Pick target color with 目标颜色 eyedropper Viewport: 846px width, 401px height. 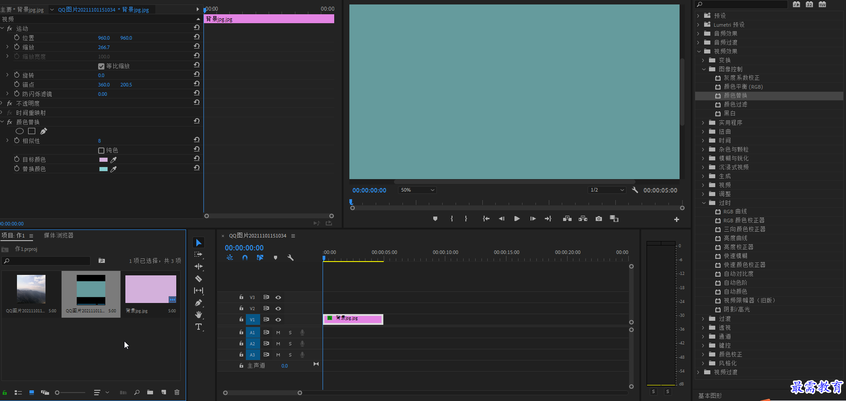pos(113,160)
